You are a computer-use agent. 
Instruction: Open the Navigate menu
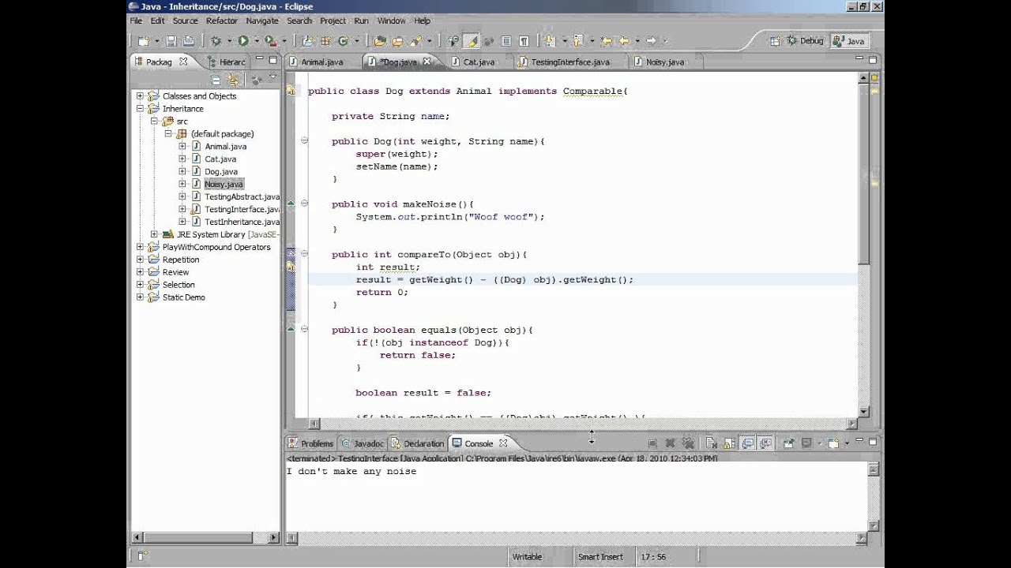[261, 21]
